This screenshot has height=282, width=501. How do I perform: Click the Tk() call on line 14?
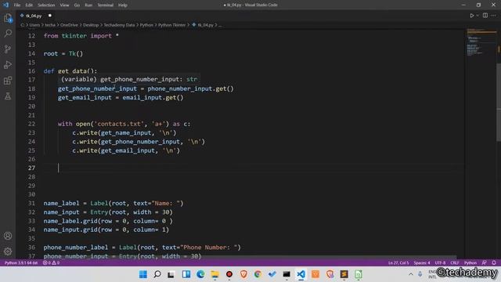76,54
